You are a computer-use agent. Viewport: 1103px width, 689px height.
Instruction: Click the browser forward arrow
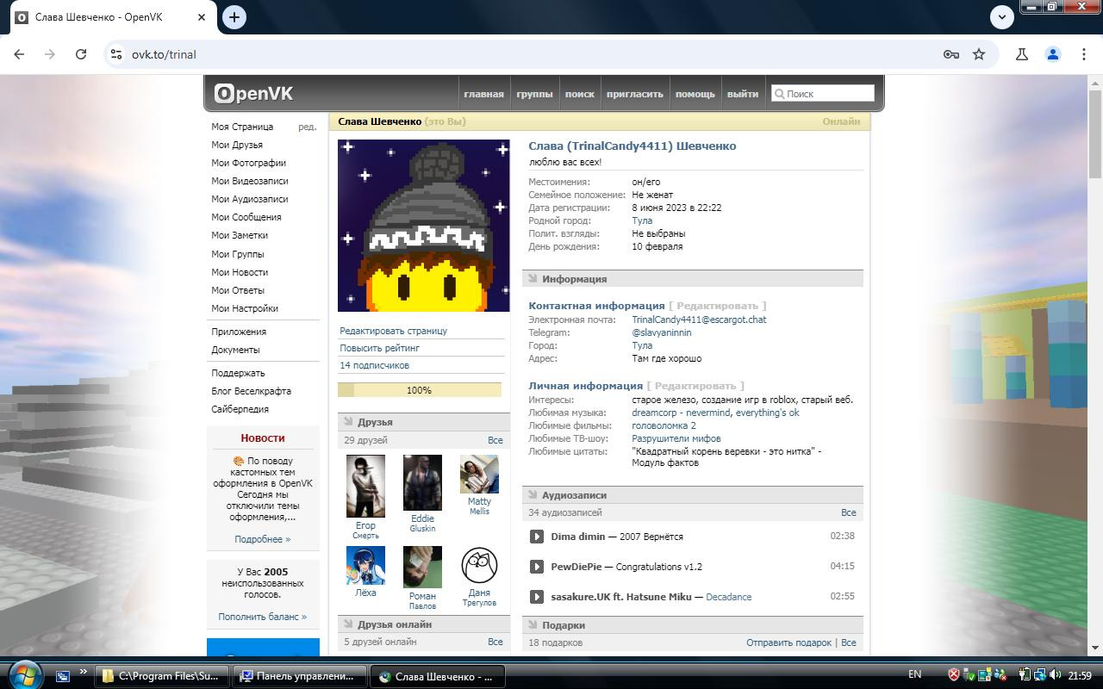tap(50, 54)
